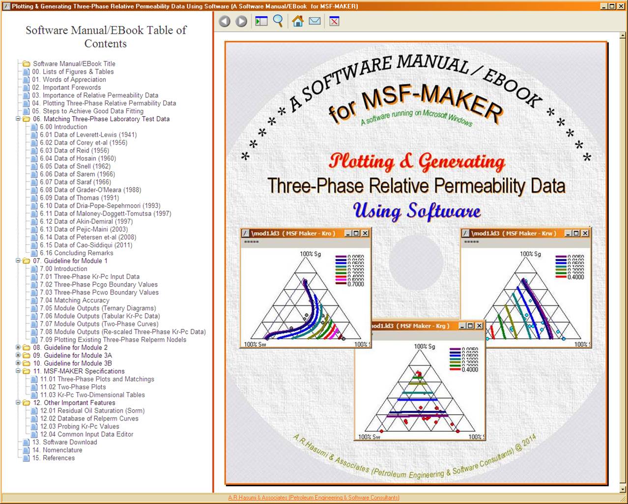Open 13. Software Download page
The height and width of the screenshot is (504, 628).
64,442
